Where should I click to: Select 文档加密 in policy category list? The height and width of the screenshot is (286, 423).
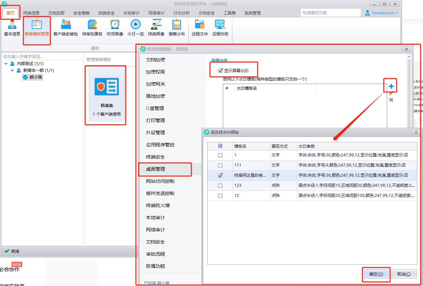click(x=156, y=60)
